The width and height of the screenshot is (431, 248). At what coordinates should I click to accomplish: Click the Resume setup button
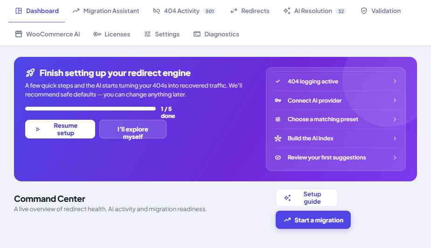pyautogui.click(x=60, y=129)
